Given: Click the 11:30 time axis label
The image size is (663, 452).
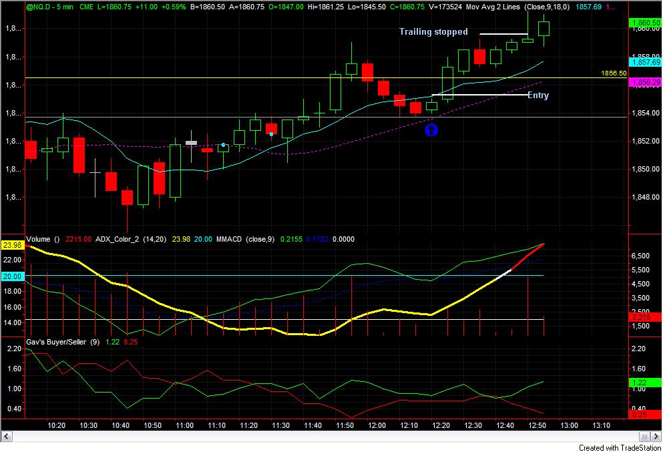Looking at the screenshot, I should tap(281, 425).
